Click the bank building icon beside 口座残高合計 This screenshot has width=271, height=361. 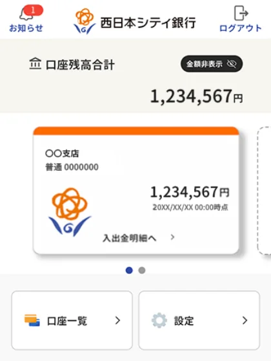35,64
